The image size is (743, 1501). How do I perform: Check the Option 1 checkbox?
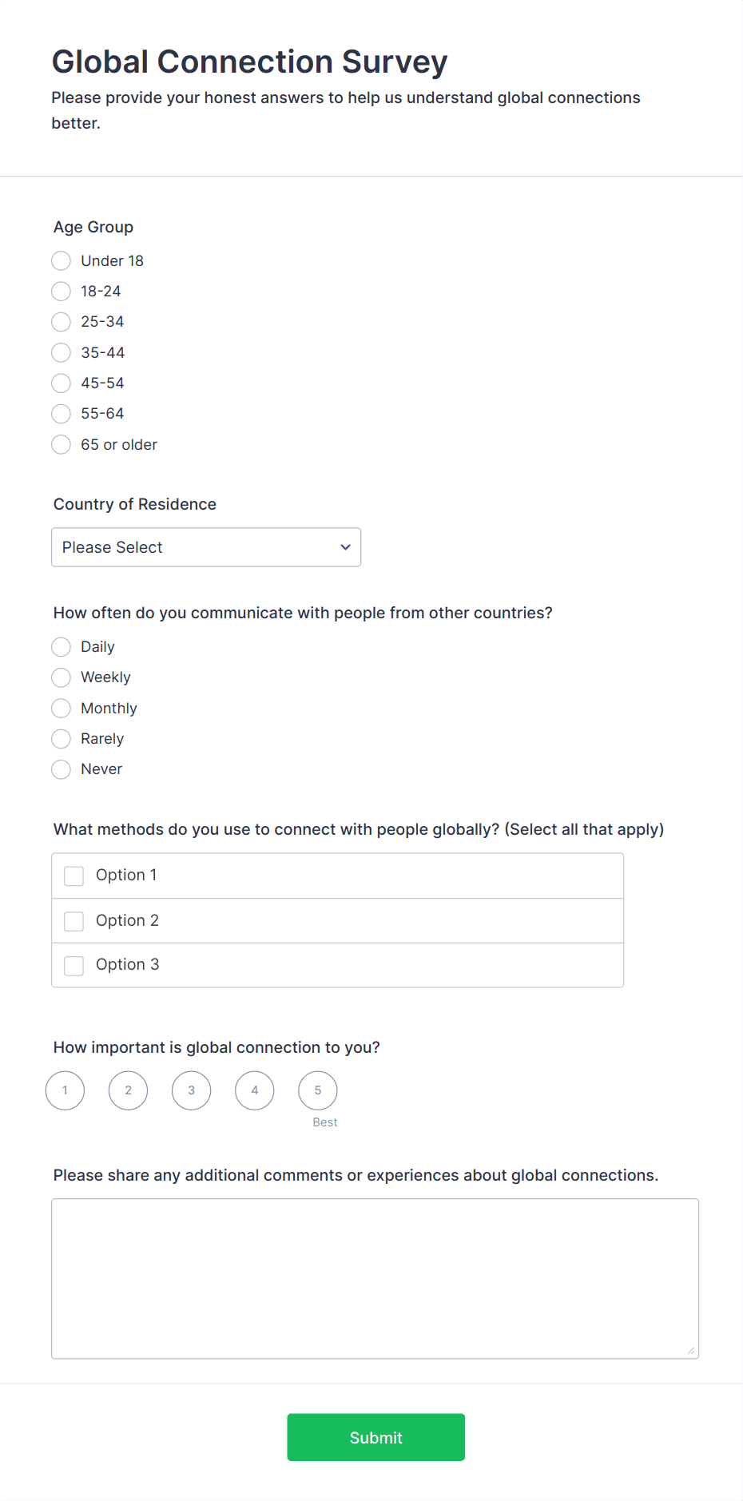74,876
